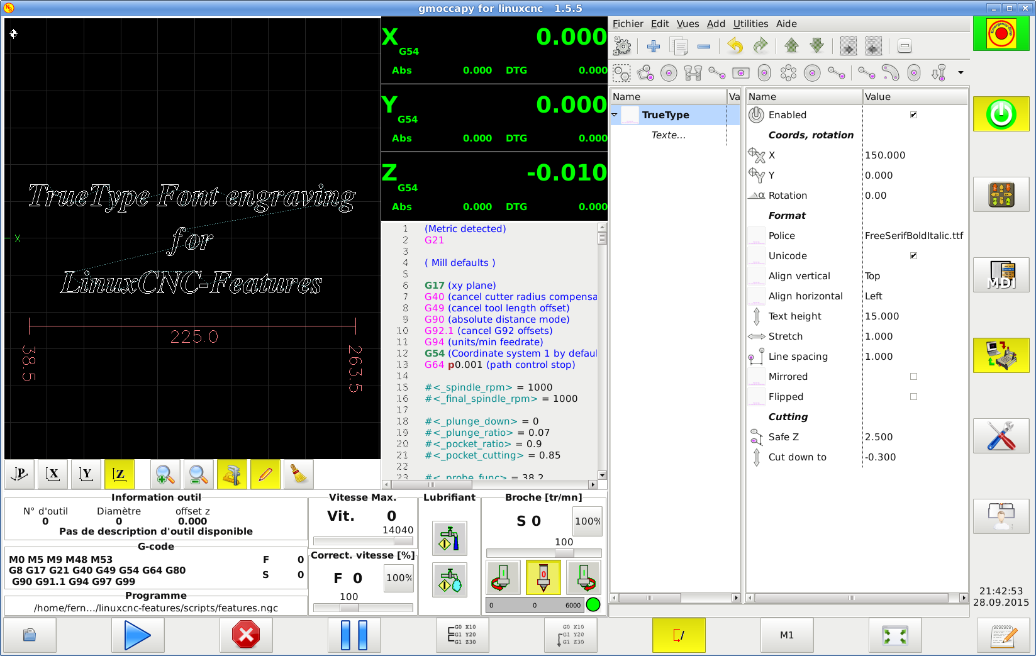
Task: Open the Utilities menu
Action: click(750, 24)
